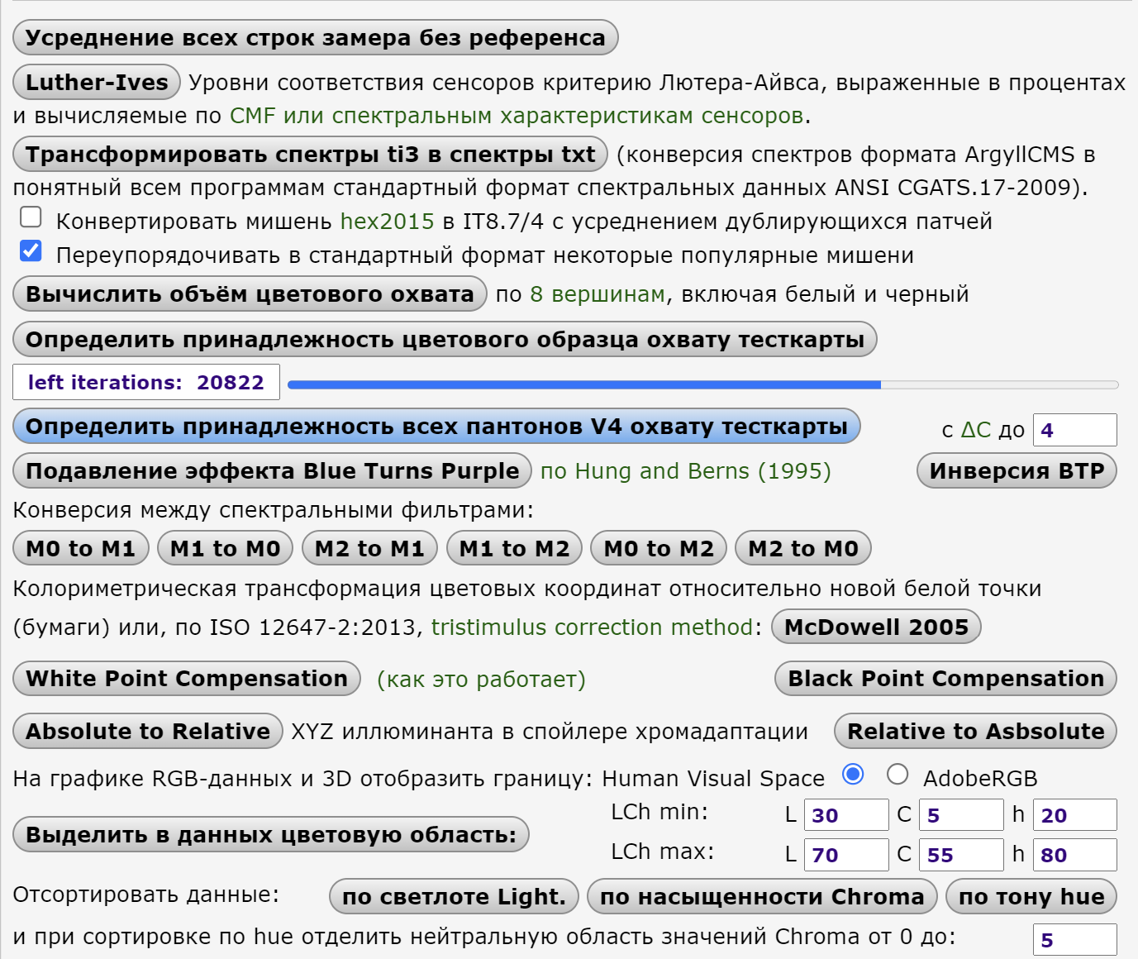The width and height of the screenshot is (1138, 959).
Task: Open the hex2015 target link
Action: coord(387,222)
